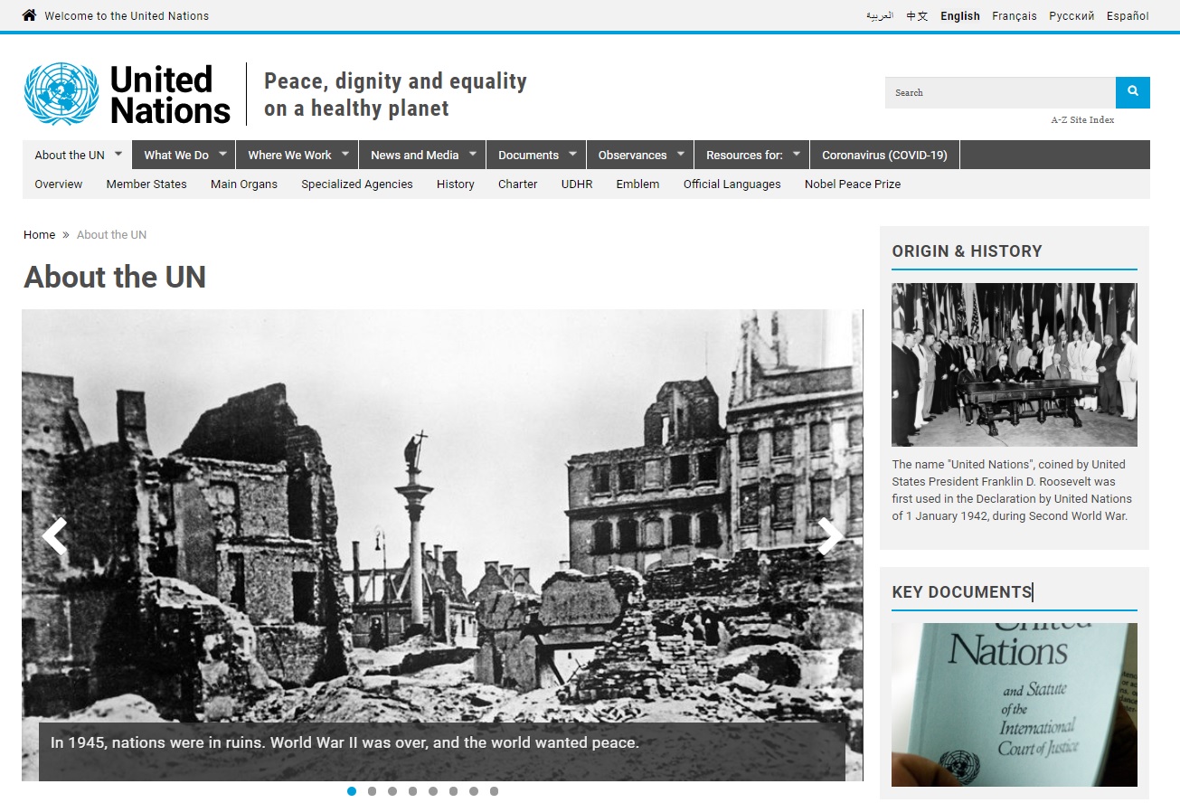Switch language to Русский
The image size is (1180, 803).
(1071, 15)
